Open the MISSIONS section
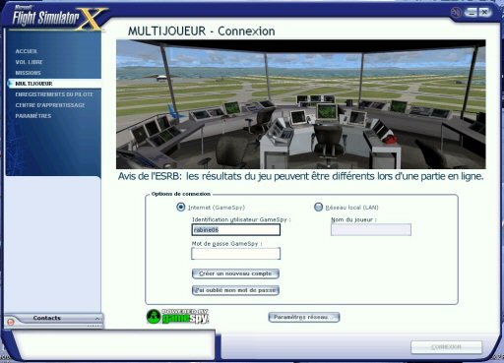 29,73
